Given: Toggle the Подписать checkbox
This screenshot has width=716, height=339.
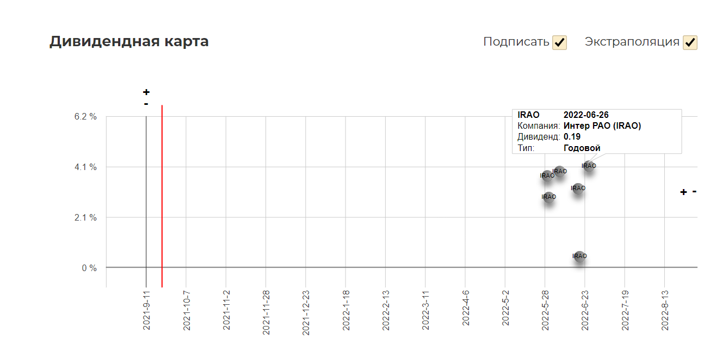Looking at the screenshot, I should click(x=559, y=42).
